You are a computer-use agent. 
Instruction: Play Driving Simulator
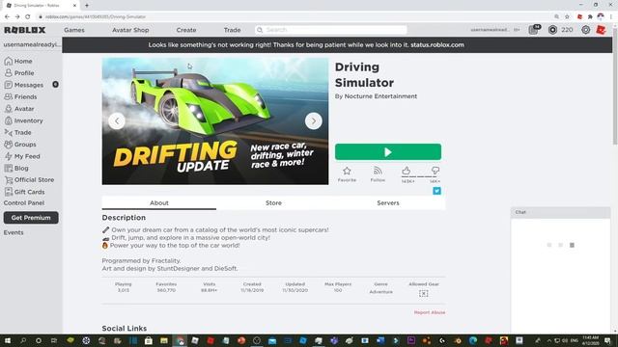pos(388,152)
